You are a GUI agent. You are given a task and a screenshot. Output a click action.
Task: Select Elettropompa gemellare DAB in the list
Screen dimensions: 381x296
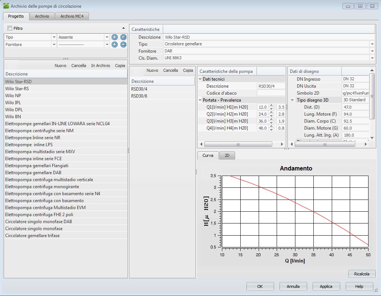(x=33, y=173)
